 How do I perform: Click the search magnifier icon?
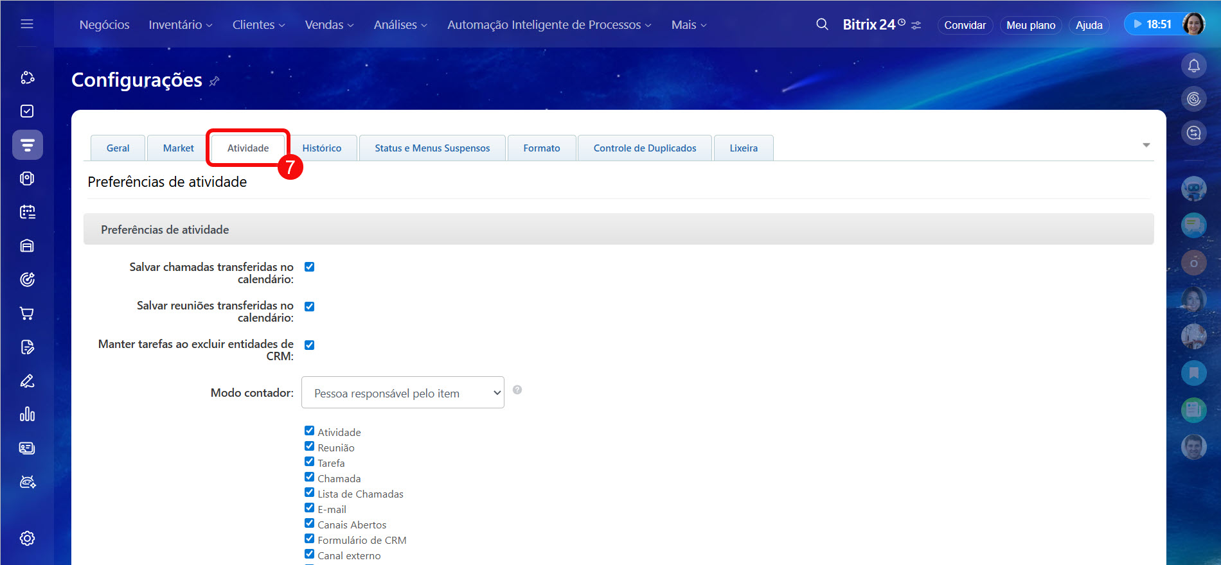click(822, 24)
